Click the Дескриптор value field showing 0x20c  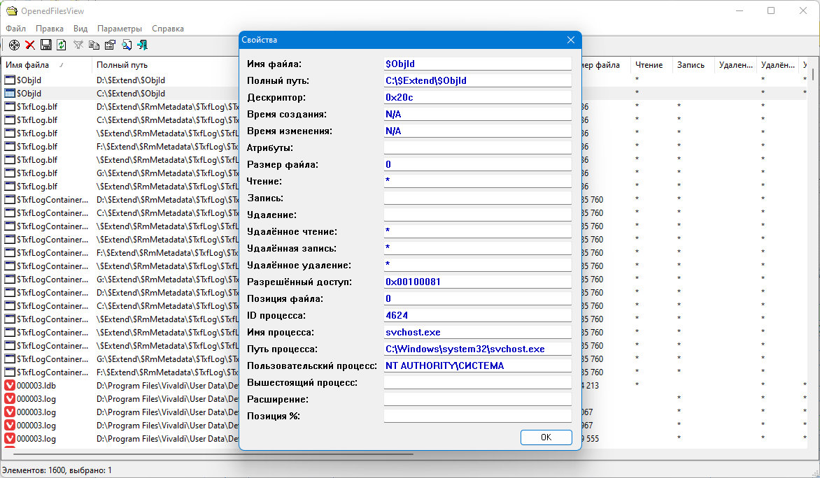(x=477, y=96)
